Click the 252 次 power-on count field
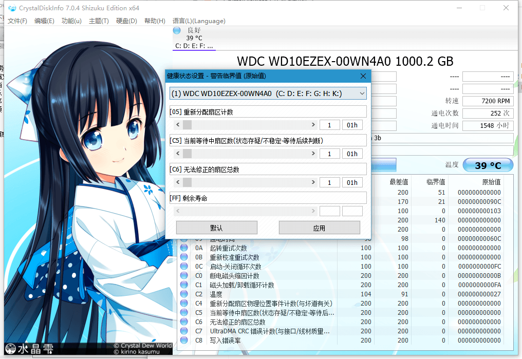Viewport: 522px width, 359px height. click(x=488, y=113)
